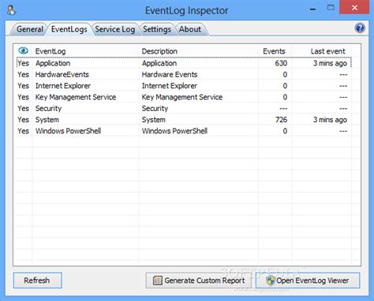This screenshot has height=301, width=374.
Task: Select the HardwareEvents entry in EventLog column
Action: coord(62,75)
